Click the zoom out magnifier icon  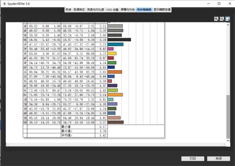222,18
